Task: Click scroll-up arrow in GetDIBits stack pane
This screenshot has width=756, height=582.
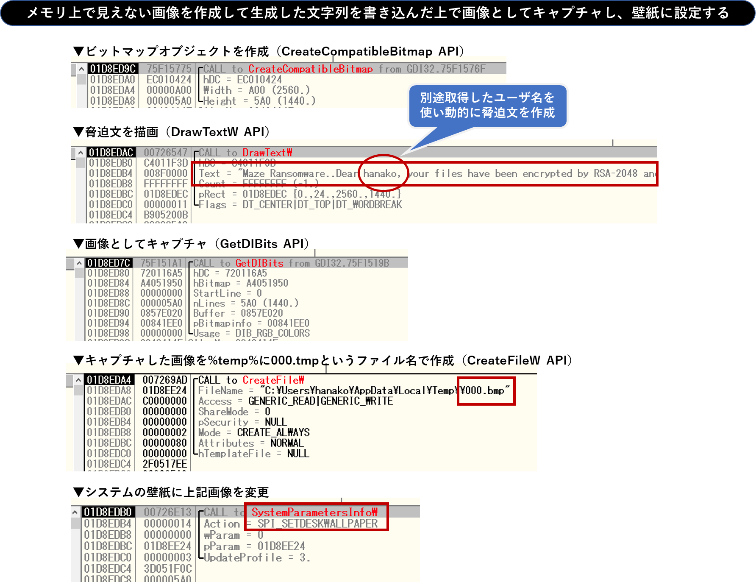Action: pyautogui.click(x=79, y=263)
